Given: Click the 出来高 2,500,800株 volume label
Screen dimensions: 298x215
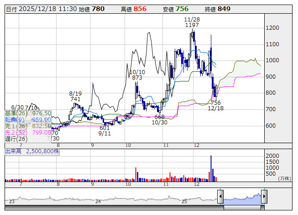Looking at the screenshot, I should 32,151.
